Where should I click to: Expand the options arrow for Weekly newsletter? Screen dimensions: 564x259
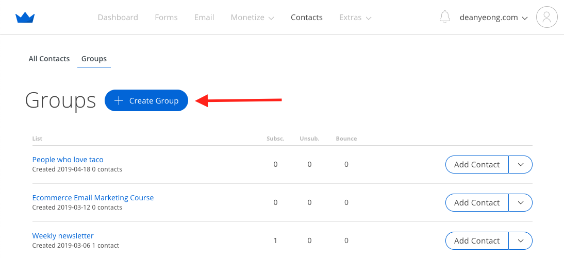click(x=521, y=240)
